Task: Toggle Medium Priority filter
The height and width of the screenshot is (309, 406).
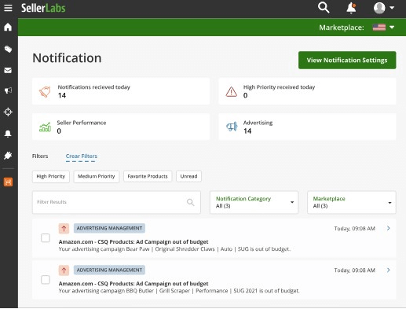Action: 97,176
